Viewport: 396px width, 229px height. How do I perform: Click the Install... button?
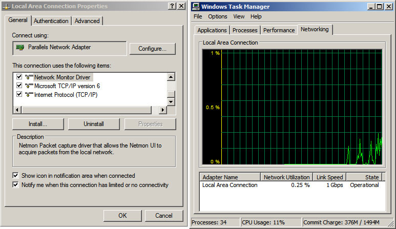38,124
